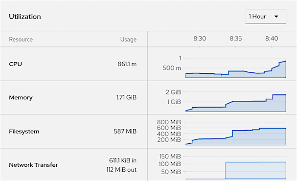The image size is (297, 181).
Task: Click the 1.71 GiB memory usage value
Action: click(126, 97)
